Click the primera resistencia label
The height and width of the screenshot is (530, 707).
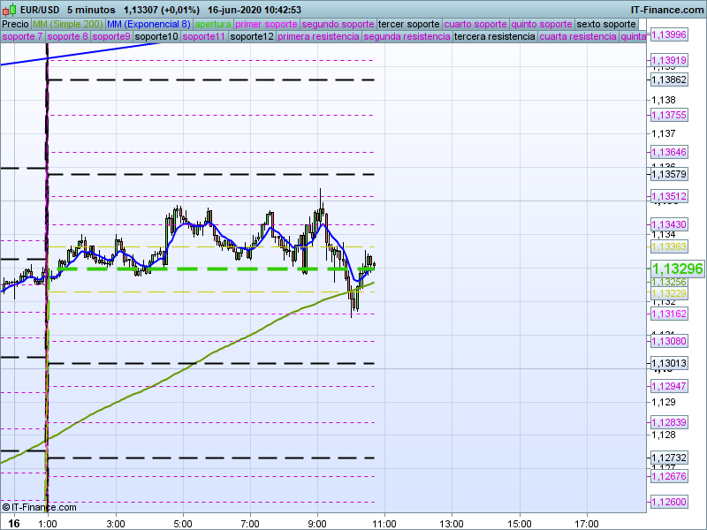pos(318,37)
